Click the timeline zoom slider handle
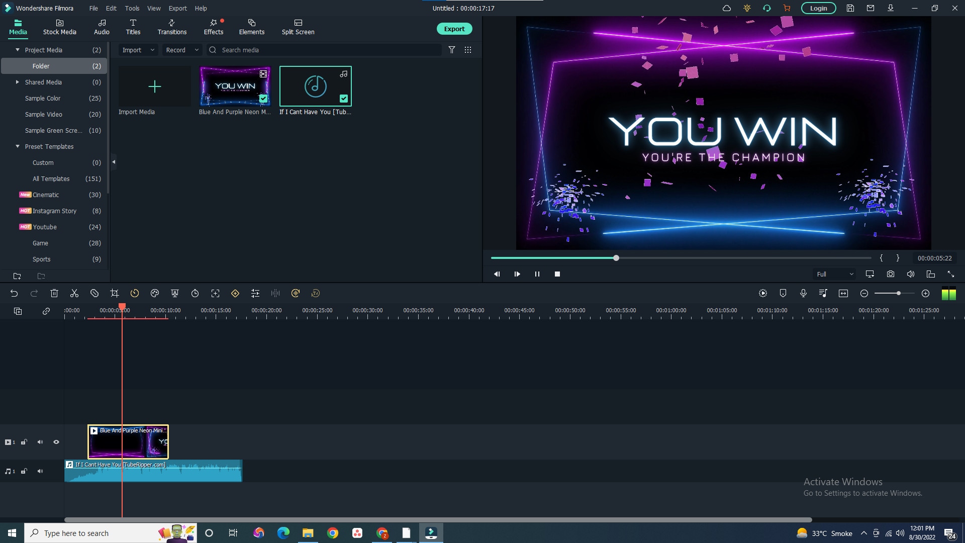 tap(899, 293)
